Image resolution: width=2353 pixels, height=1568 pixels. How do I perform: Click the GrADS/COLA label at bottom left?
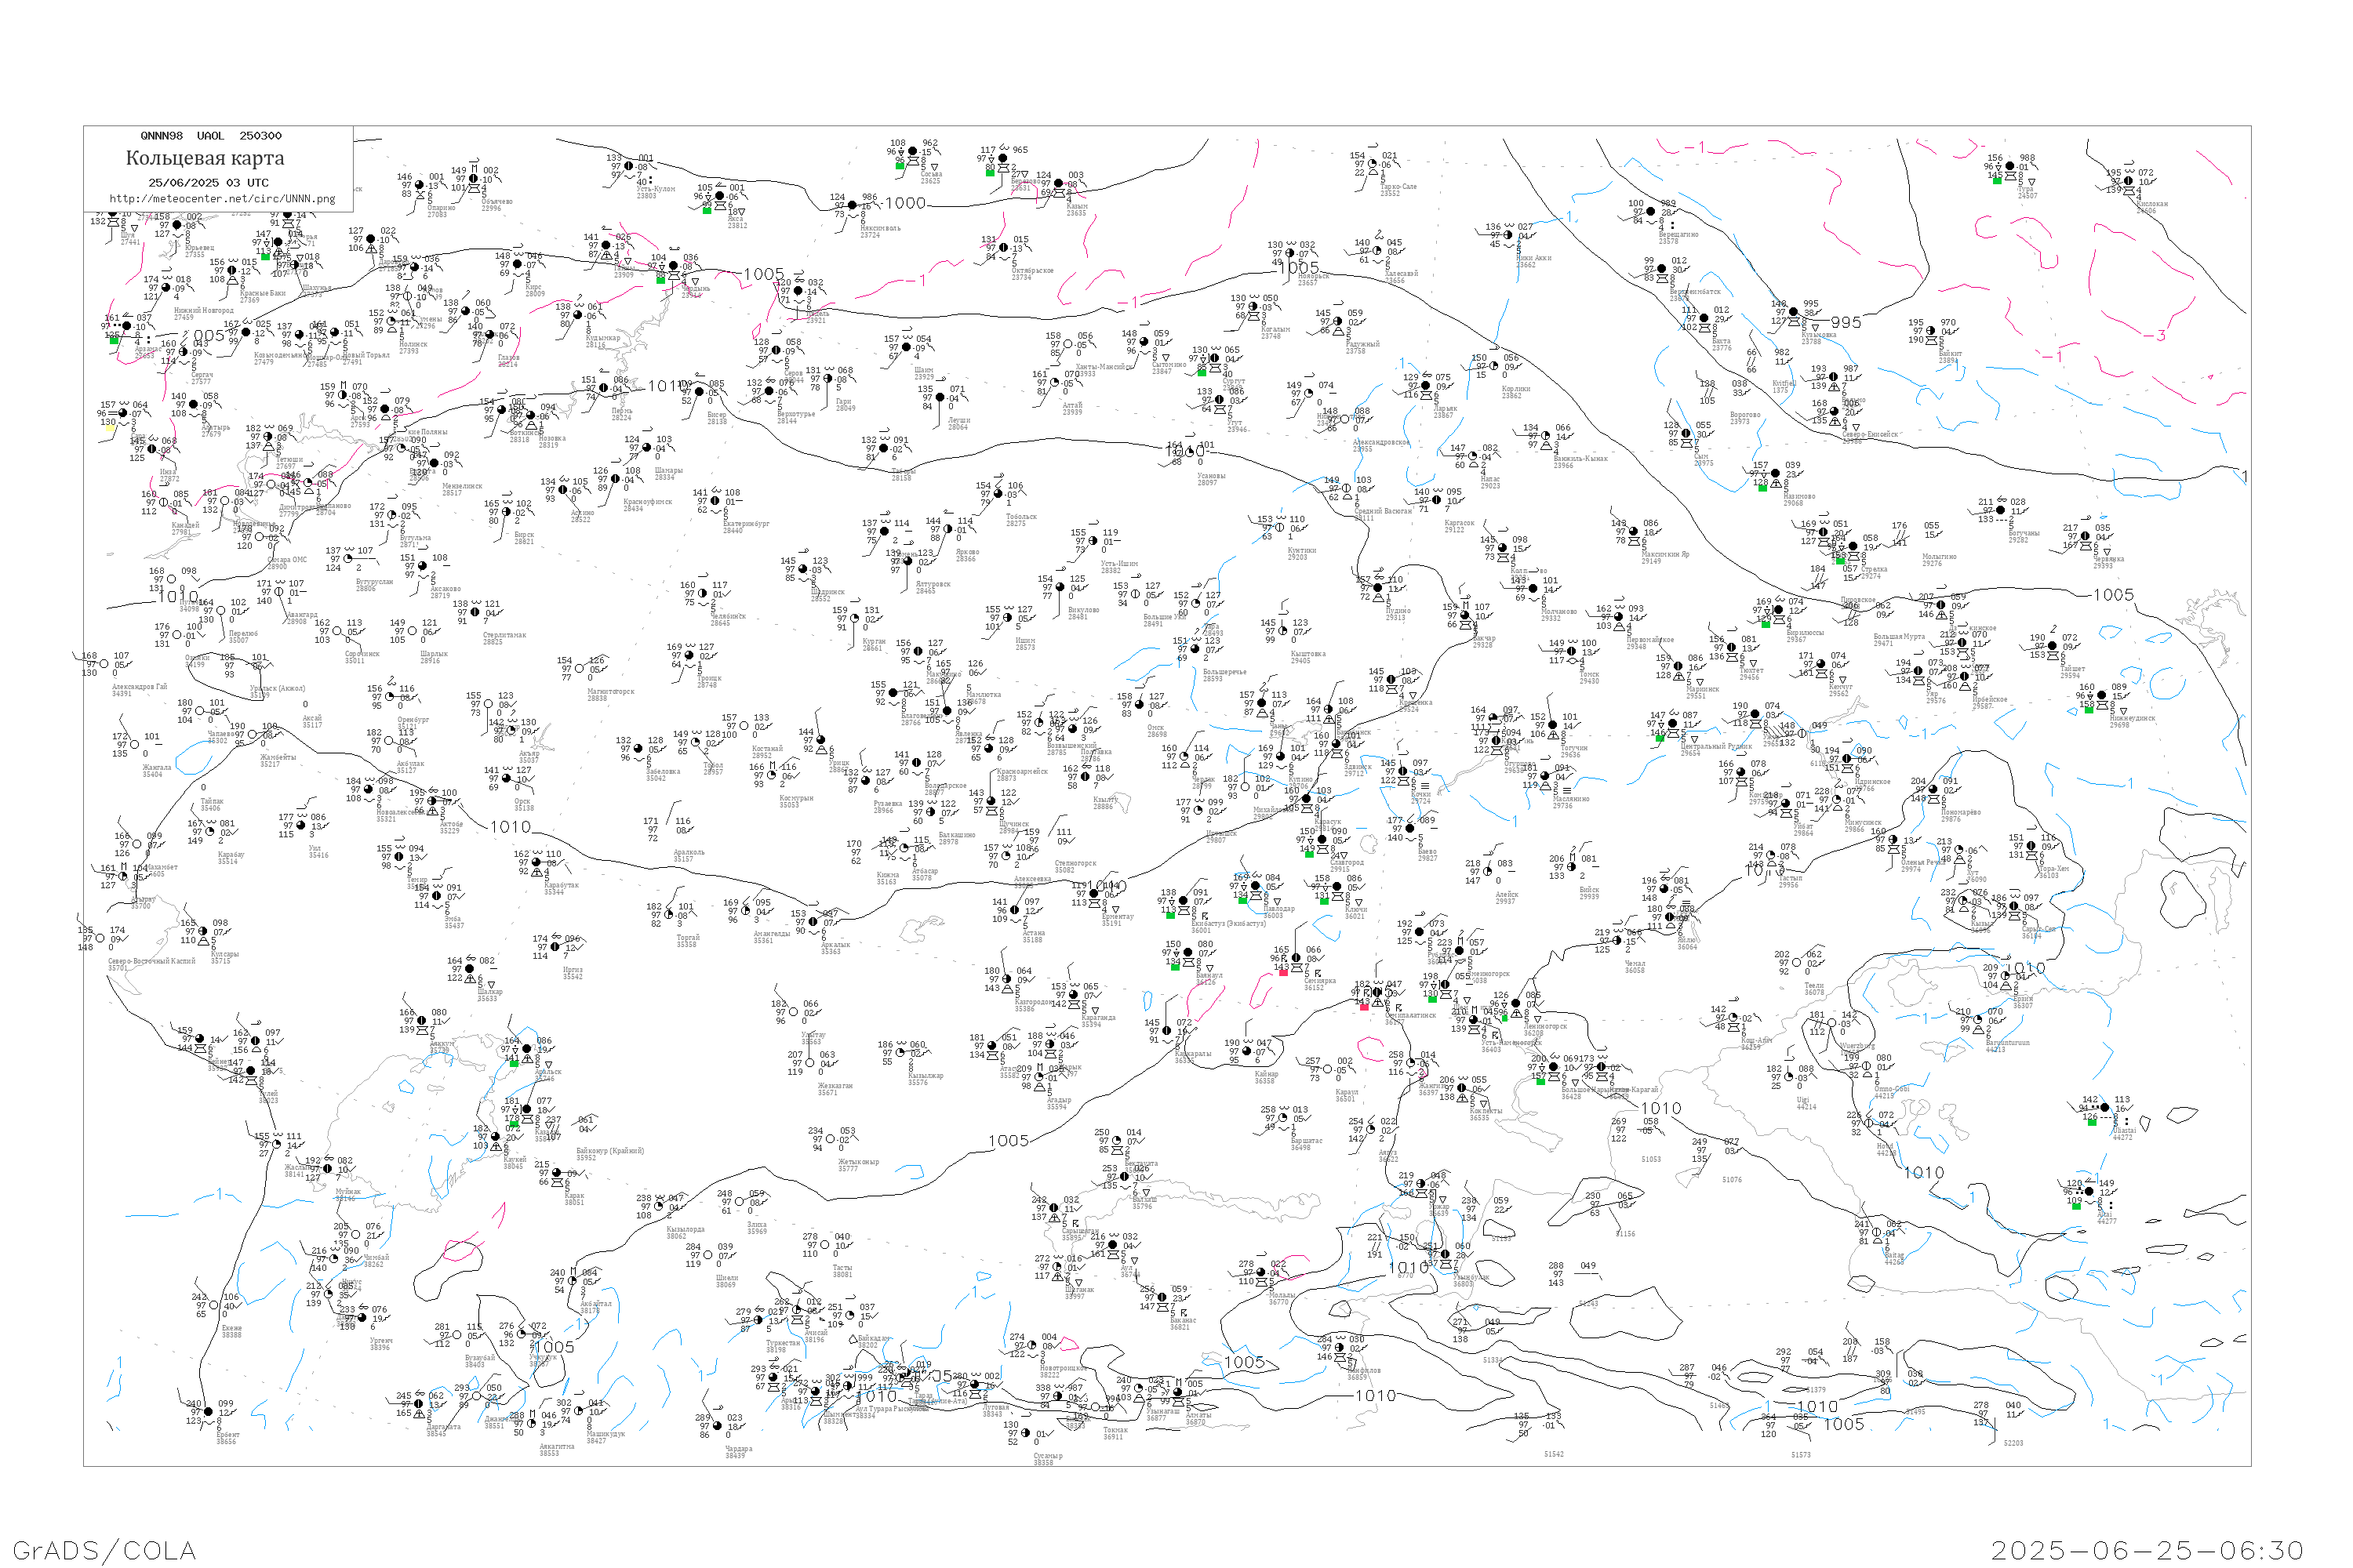(x=104, y=1550)
